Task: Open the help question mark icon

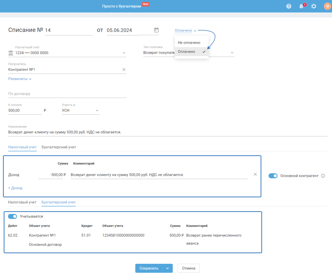Action: click(289, 6)
